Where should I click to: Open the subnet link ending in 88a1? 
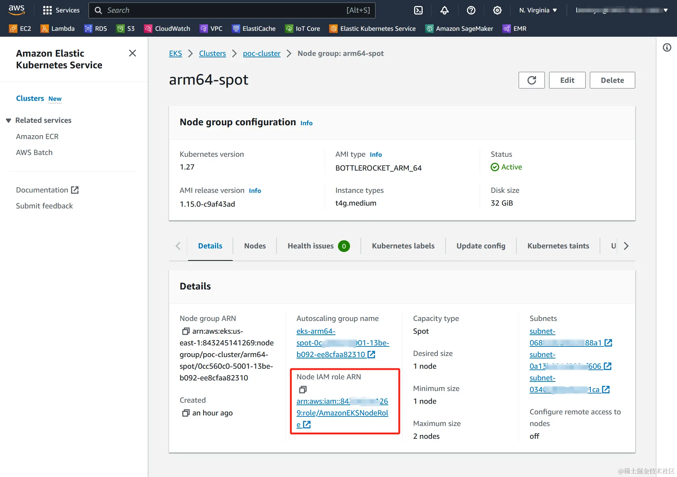click(571, 337)
